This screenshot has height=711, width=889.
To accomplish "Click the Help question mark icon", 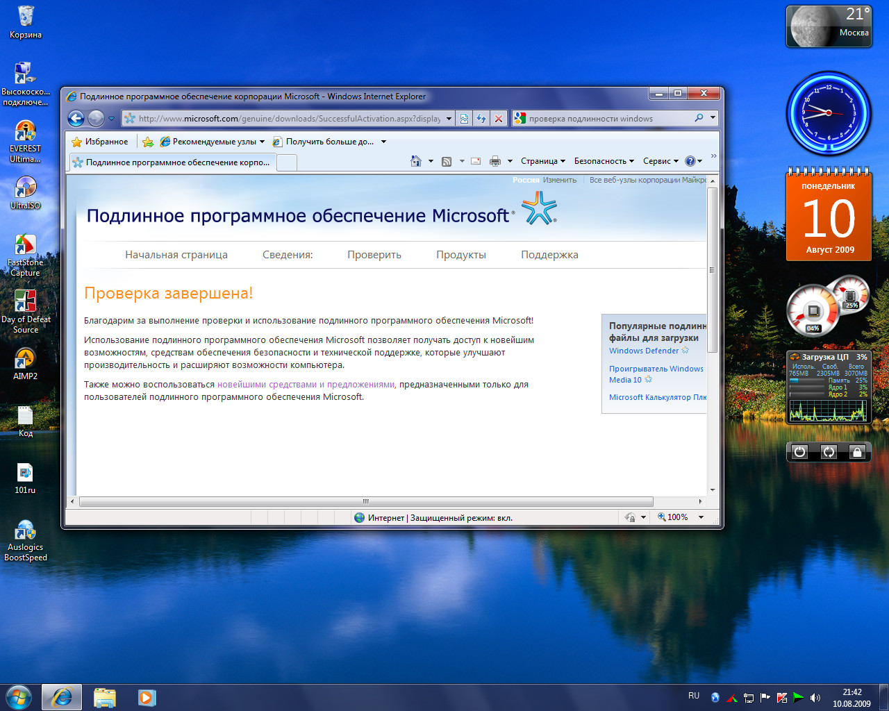I will pyautogui.click(x=690, y=161).
